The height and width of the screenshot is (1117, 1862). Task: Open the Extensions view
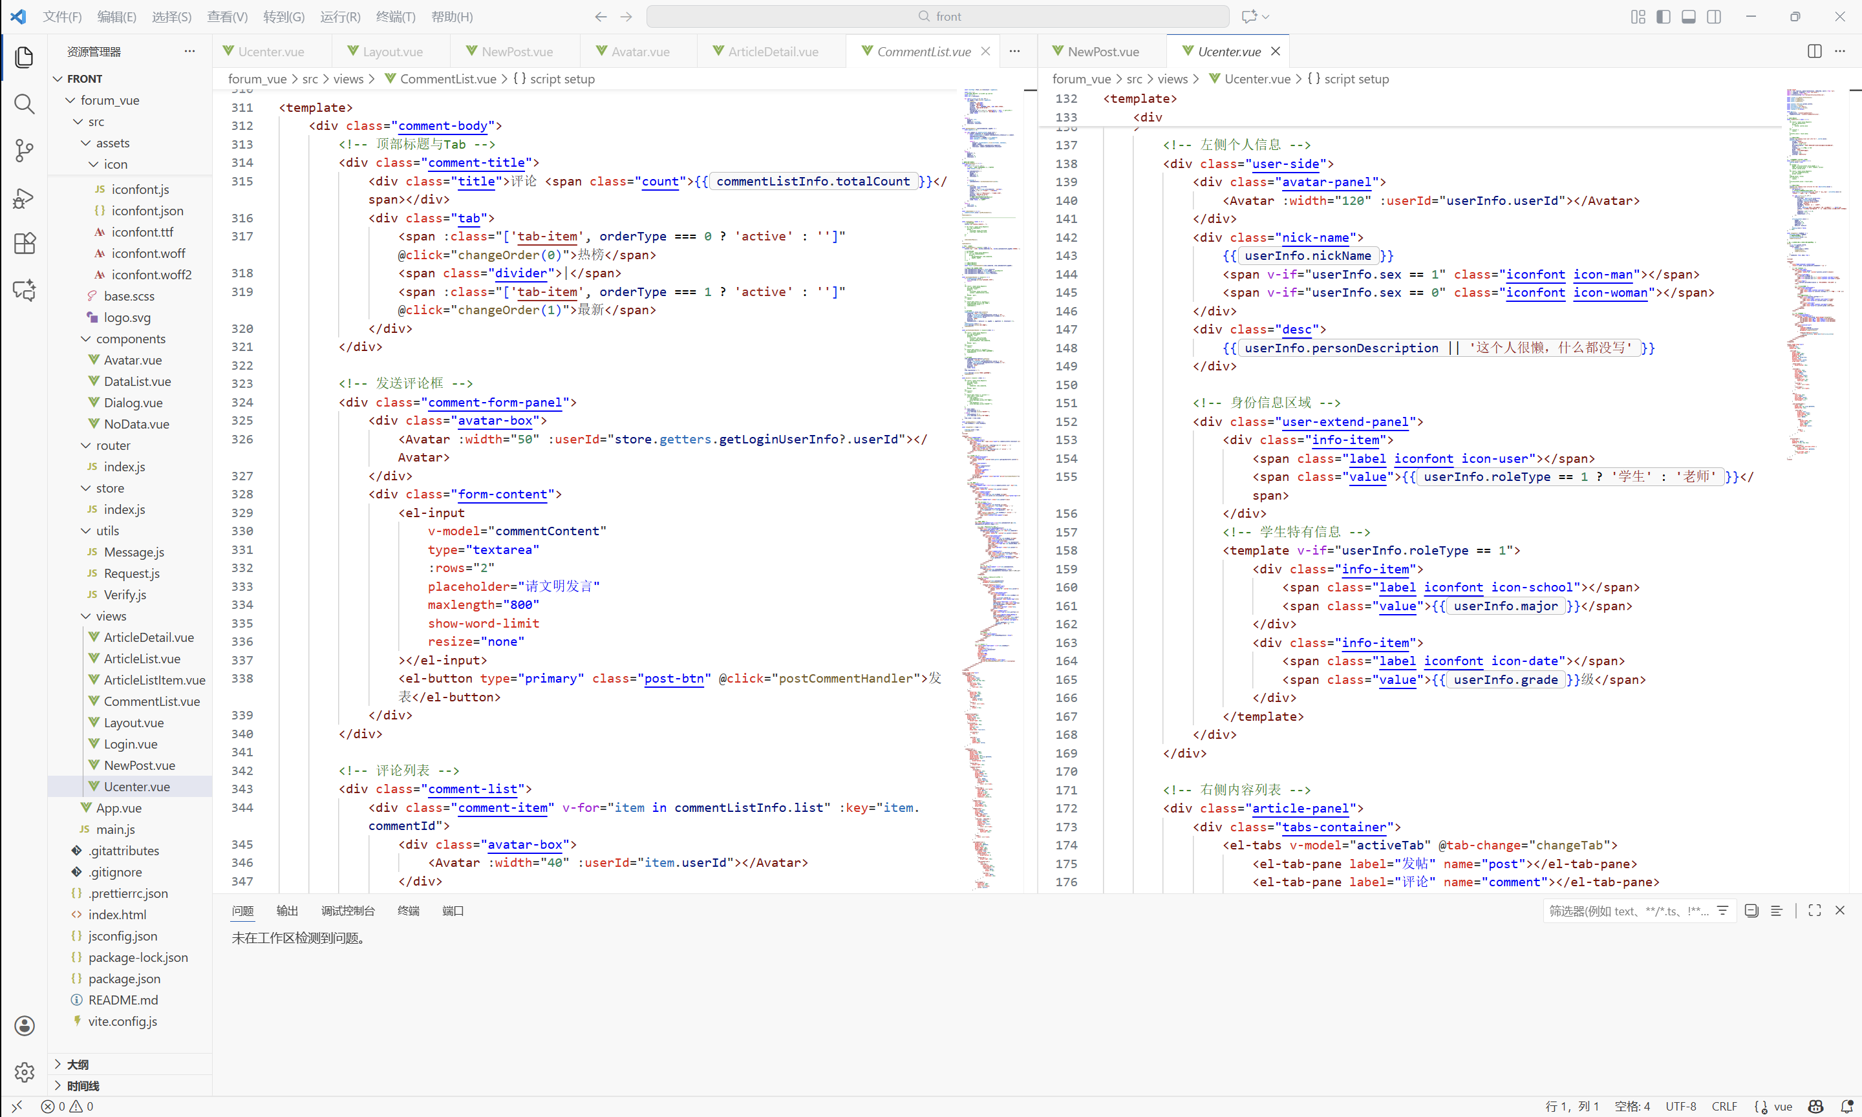coord(24,244)
